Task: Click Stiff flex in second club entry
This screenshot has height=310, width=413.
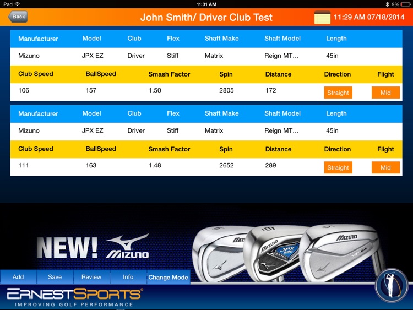Action: (173, 130)
